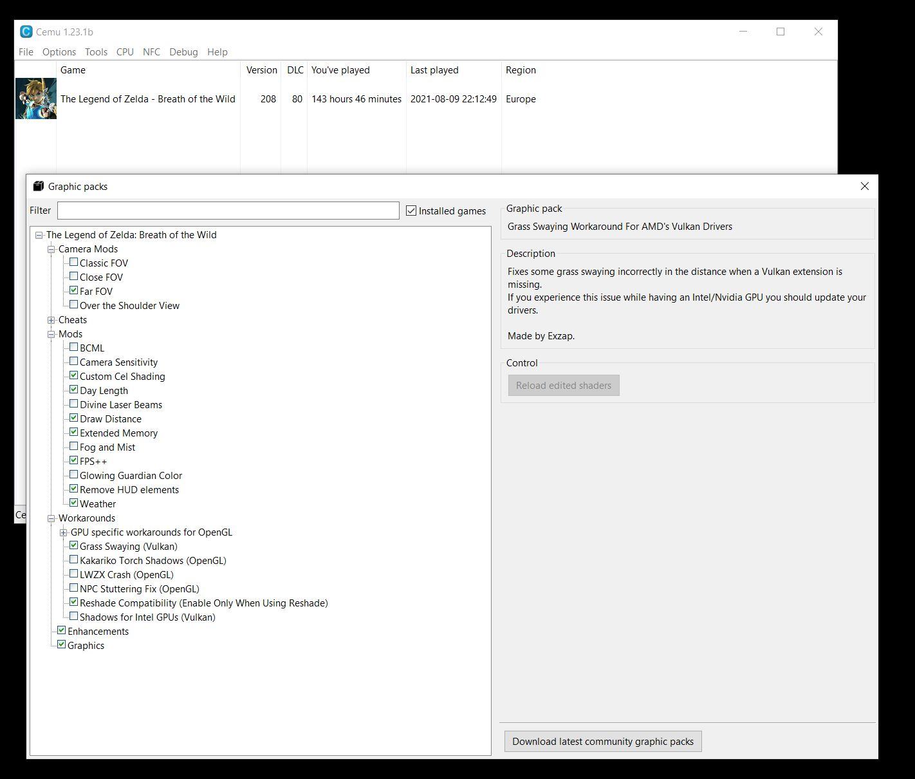Enable the Close FOV checkbox
The width and height of the screenshot is (915, 779).
point(73,276)
